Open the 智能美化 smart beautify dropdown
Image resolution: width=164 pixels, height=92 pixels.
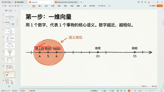(x=94, y=91)
